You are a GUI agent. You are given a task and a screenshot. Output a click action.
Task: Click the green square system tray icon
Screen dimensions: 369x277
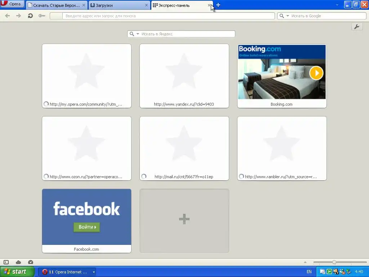click(329, 272)
